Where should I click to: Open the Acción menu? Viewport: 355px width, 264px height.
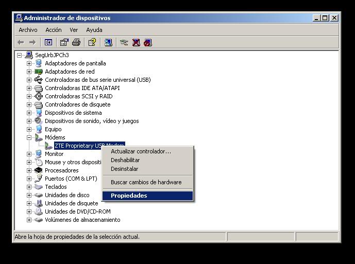(x=54, y=30)
